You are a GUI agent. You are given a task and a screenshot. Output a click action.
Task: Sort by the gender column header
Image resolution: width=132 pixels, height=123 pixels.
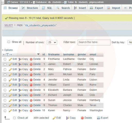(82, 54)
